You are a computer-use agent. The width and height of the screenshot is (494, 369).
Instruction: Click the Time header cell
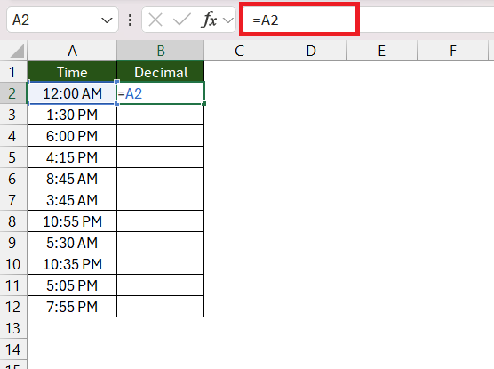tap(72, 72)
